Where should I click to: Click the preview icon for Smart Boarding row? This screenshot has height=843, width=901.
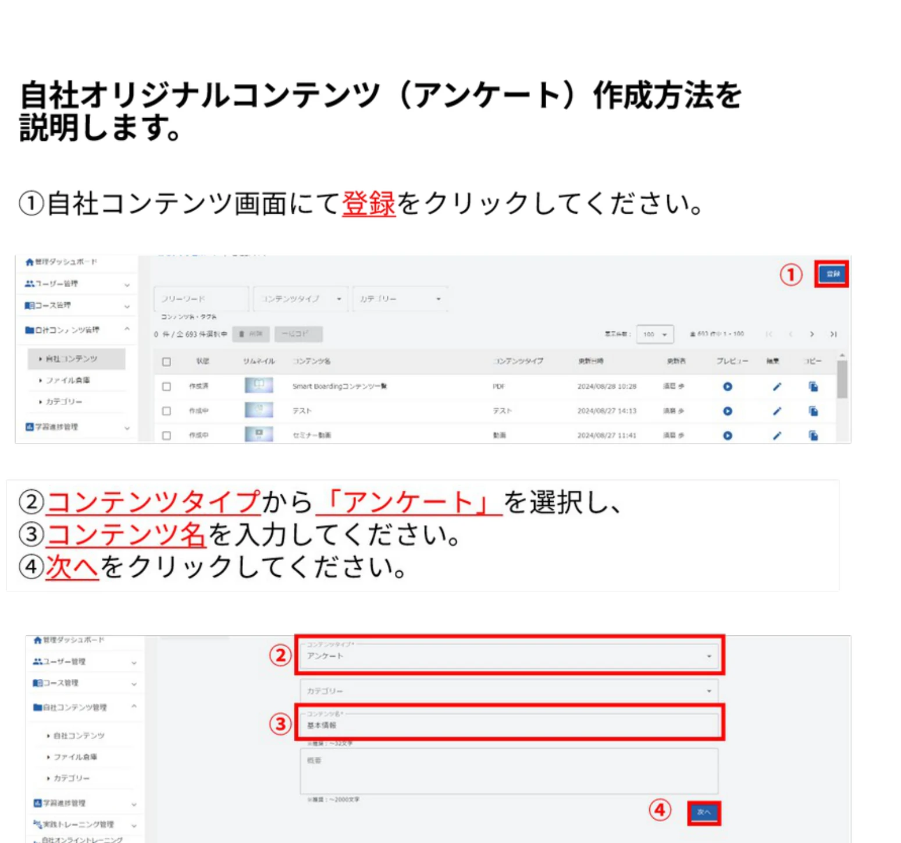pyautogui.click(x=727, y=387)
